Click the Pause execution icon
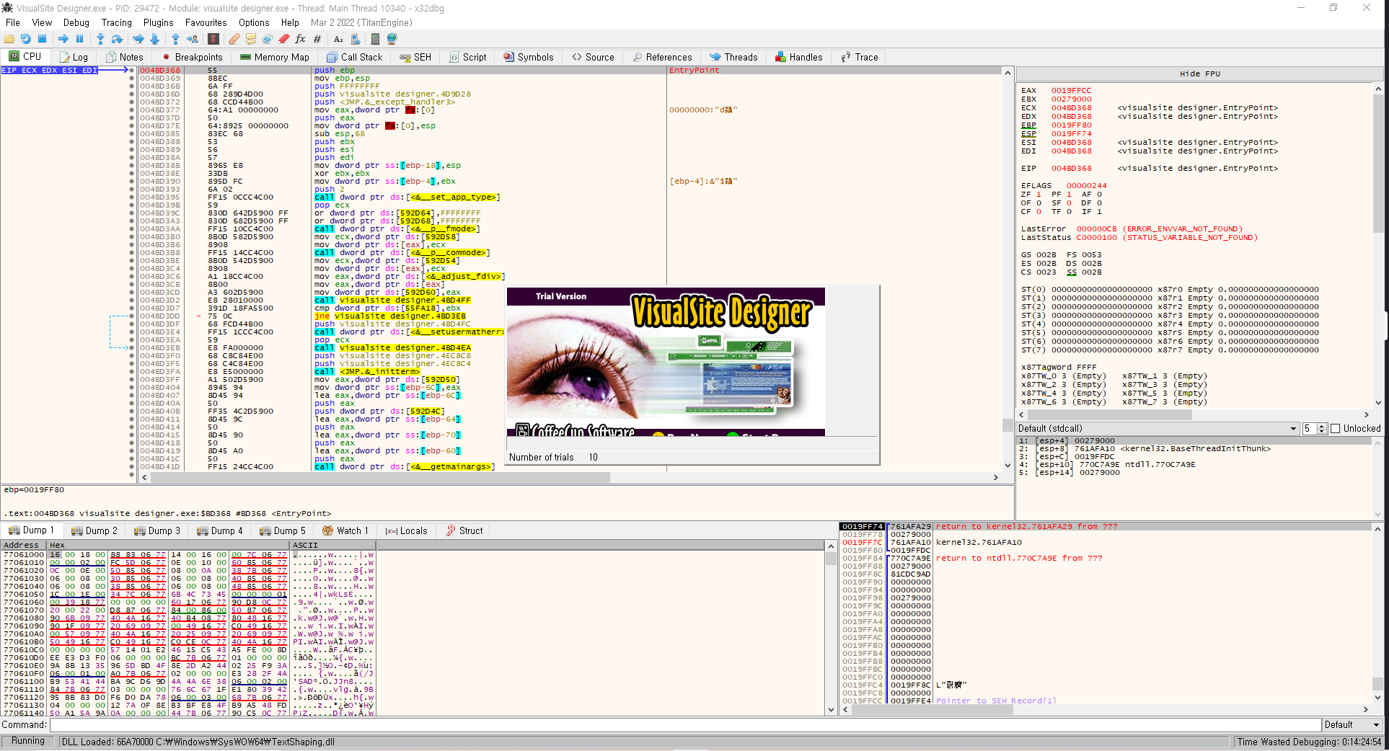This screenshot has height=751, width=1389. 79,39
